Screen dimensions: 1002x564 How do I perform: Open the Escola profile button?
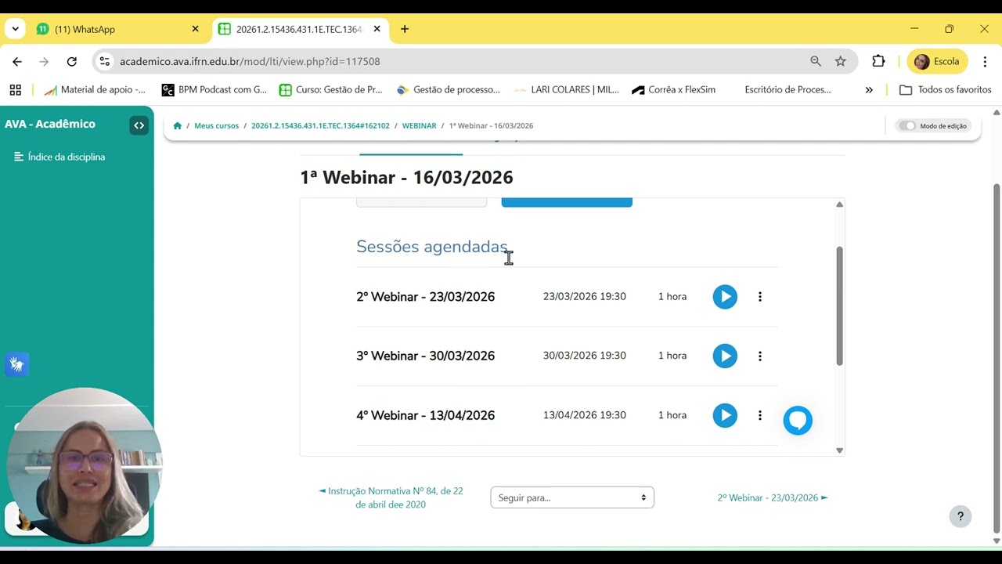(937, 61)
